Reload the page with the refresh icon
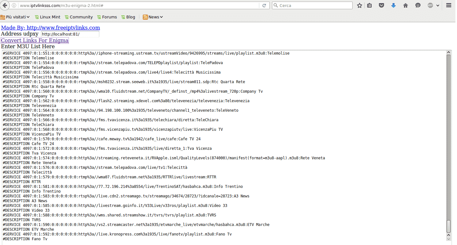This screenshot has width=457, height=245. pyautogui.click(x=264, y=5)
